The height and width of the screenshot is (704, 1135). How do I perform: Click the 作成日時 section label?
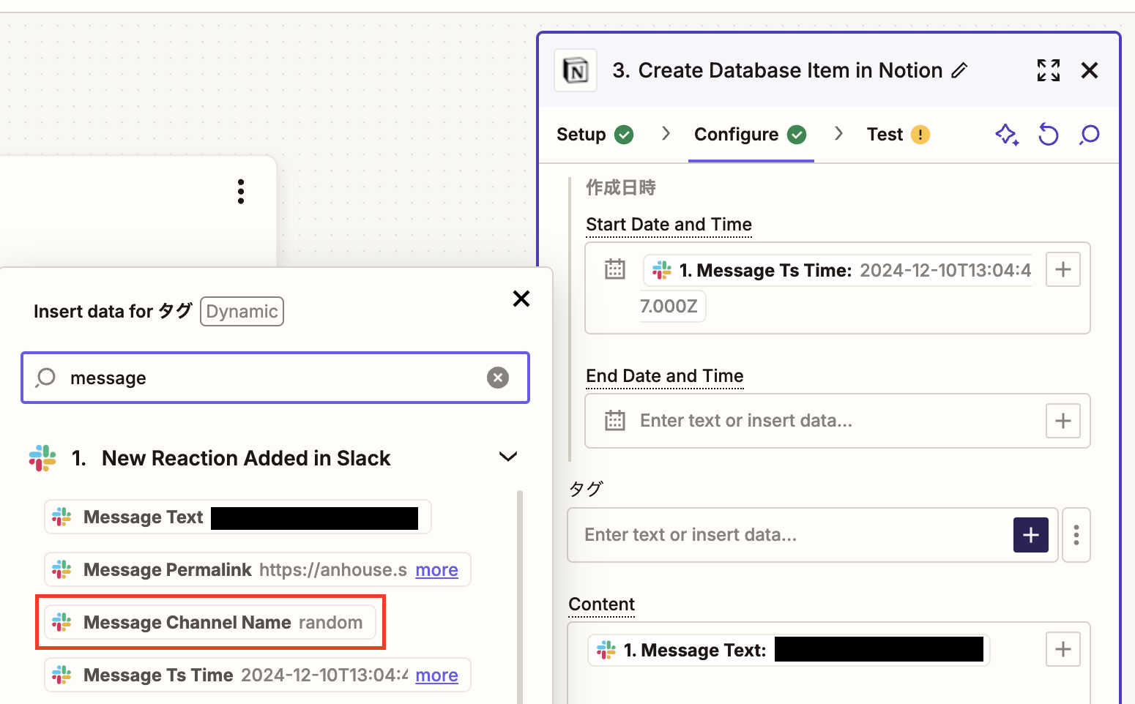click(620, 187)
